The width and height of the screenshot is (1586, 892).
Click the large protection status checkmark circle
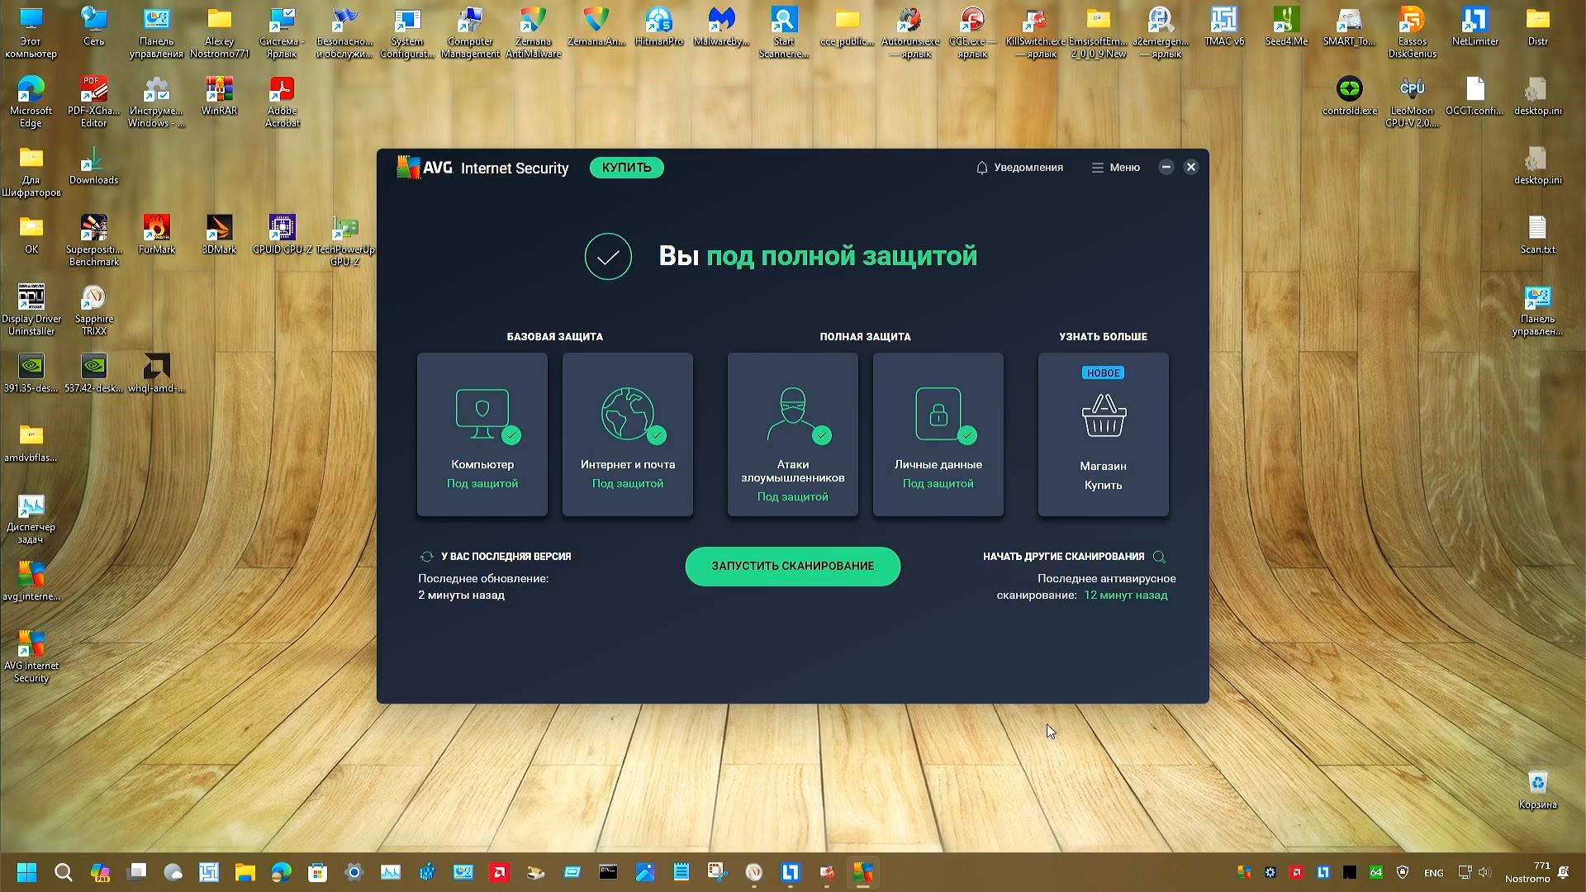tap(608, 256)
